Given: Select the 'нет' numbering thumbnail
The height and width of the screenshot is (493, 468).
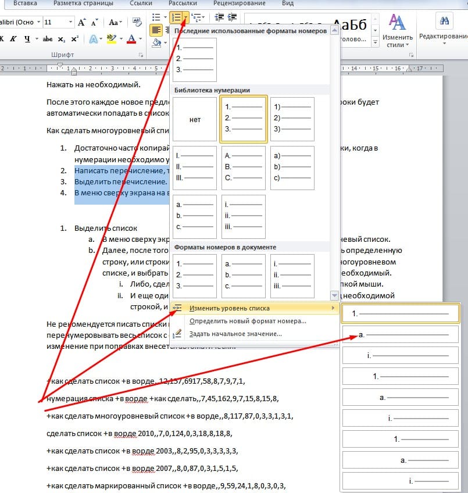Looking at the screenshot, I should point(195,120).
